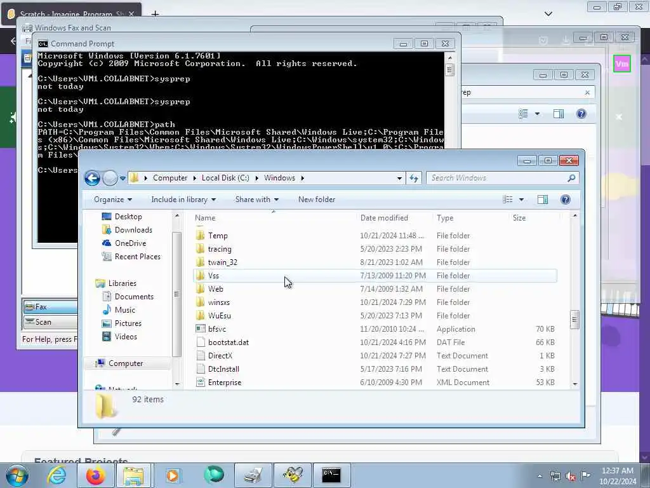Image resolution: width=650 pixels, height=488 pixels.
Task: Select the tracing folder
Action: (x=375, y=249)
